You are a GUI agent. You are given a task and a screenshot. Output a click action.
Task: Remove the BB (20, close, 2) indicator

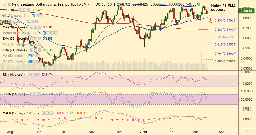coord(41,16)
